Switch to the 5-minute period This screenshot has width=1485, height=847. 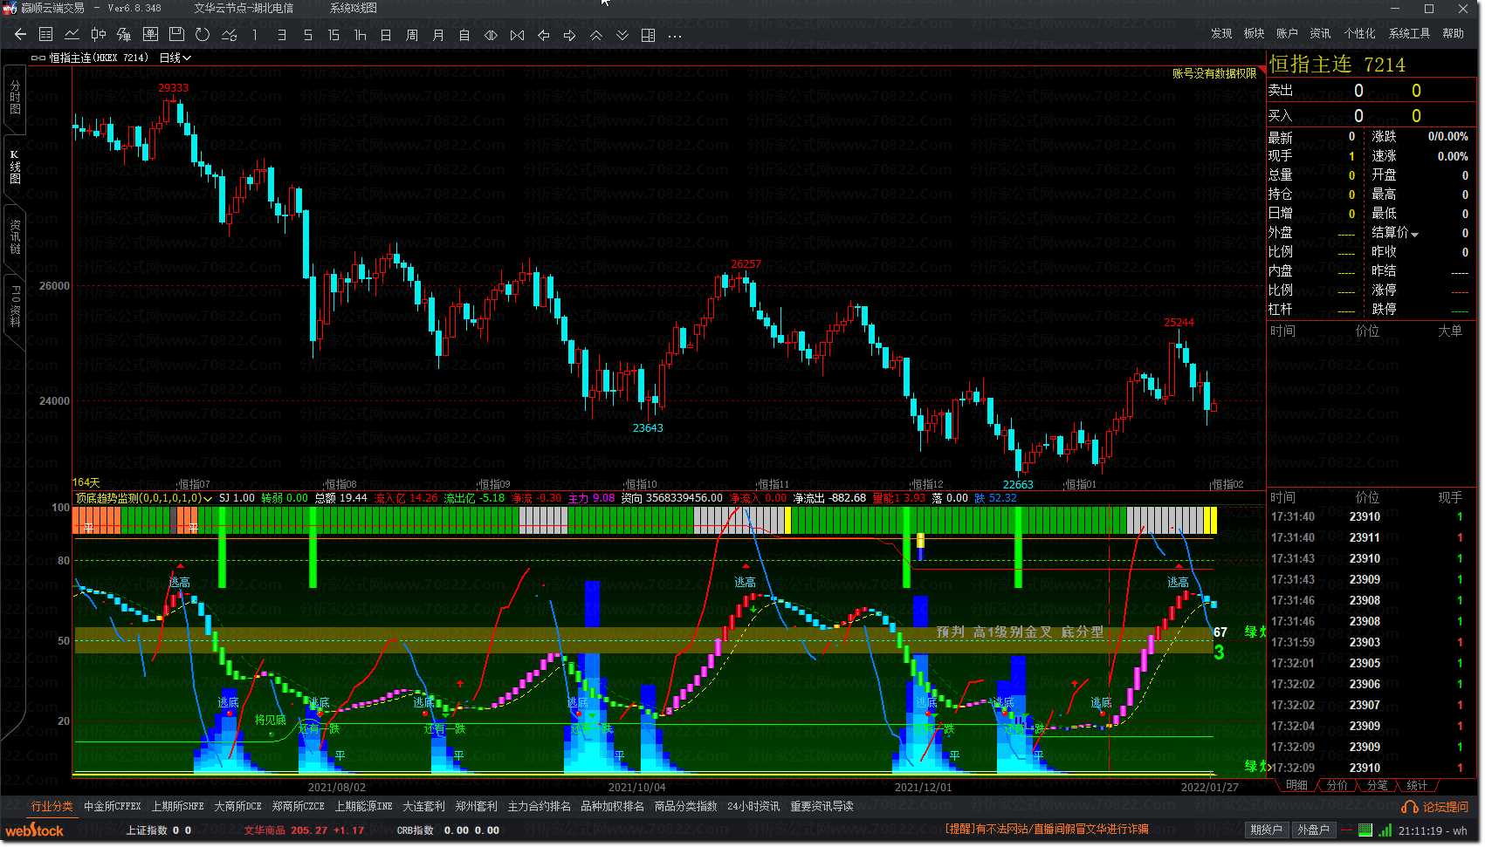click(307, 35)
